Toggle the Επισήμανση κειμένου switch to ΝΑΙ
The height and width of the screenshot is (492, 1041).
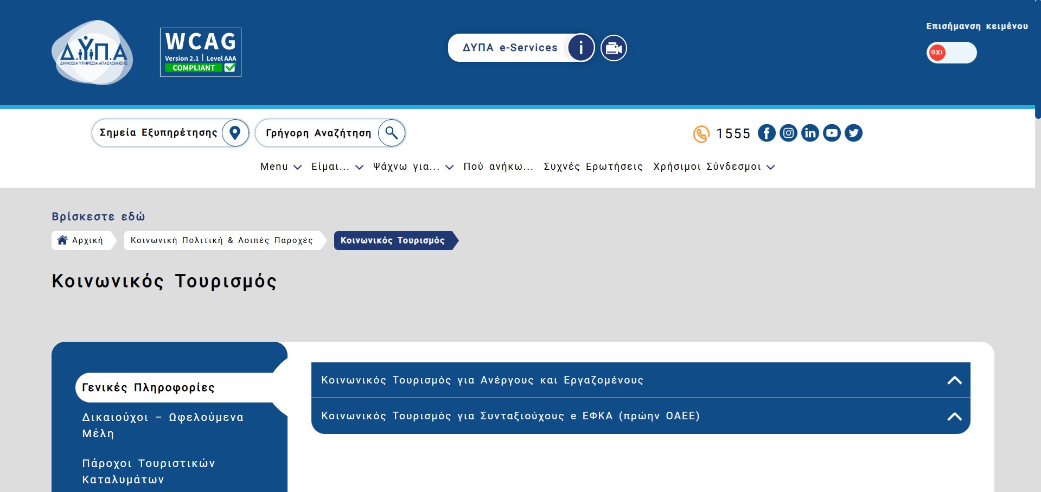951,53
